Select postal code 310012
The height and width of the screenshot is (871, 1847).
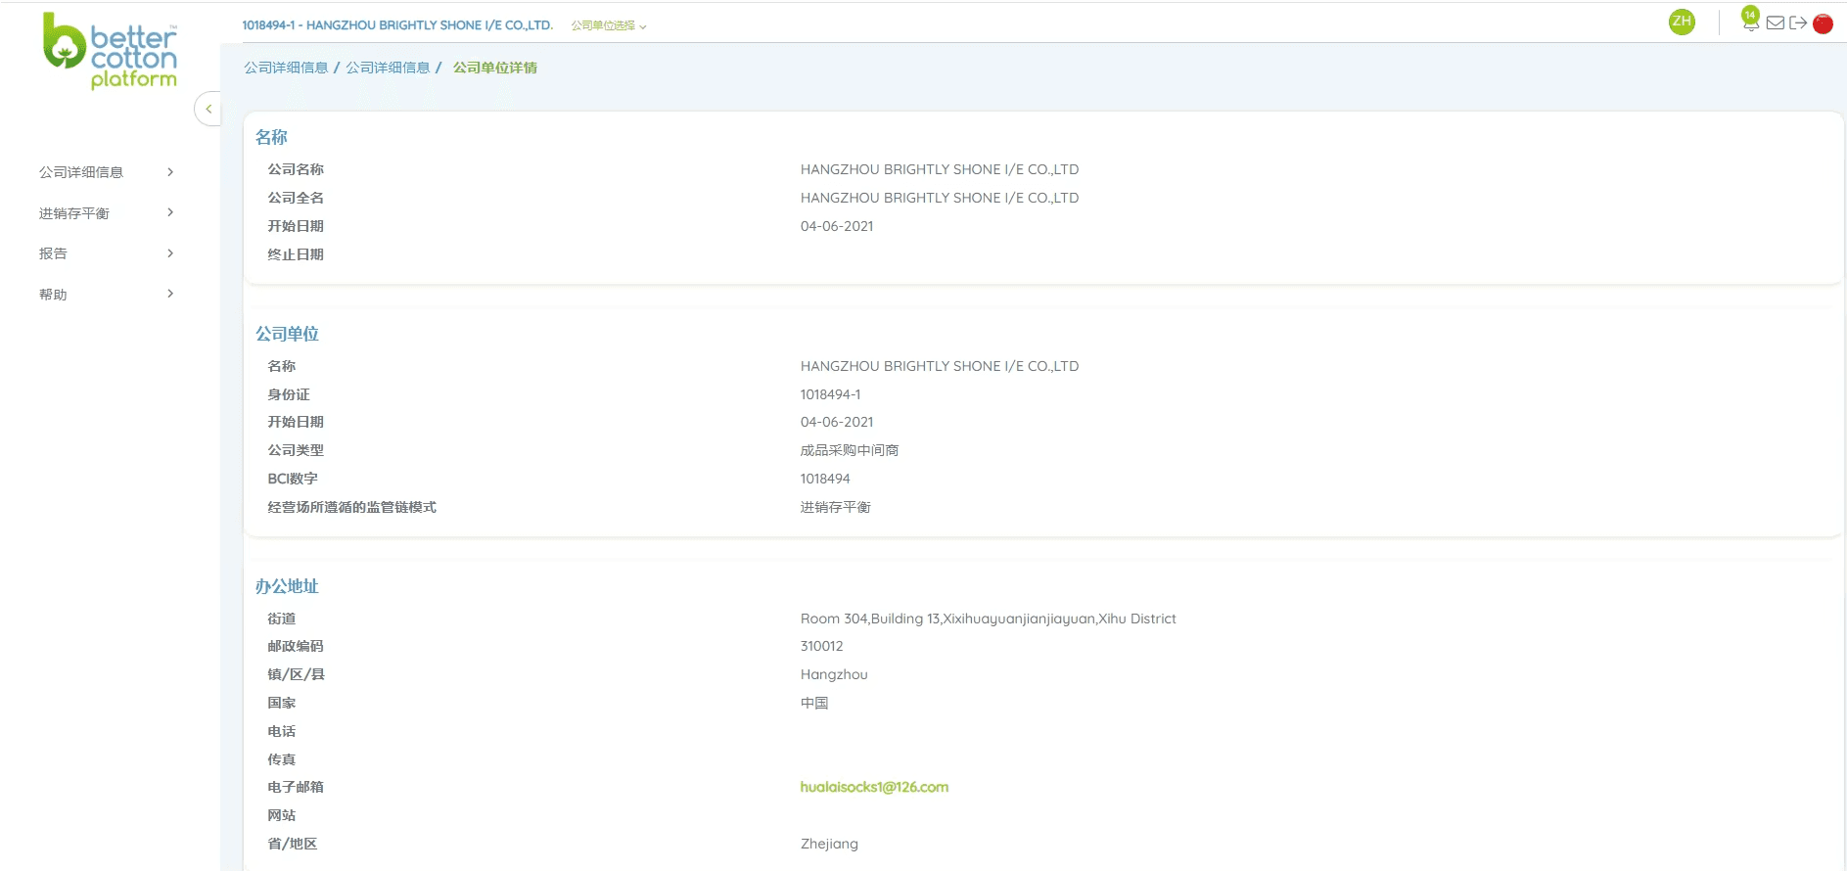click(x=821, y=646)
